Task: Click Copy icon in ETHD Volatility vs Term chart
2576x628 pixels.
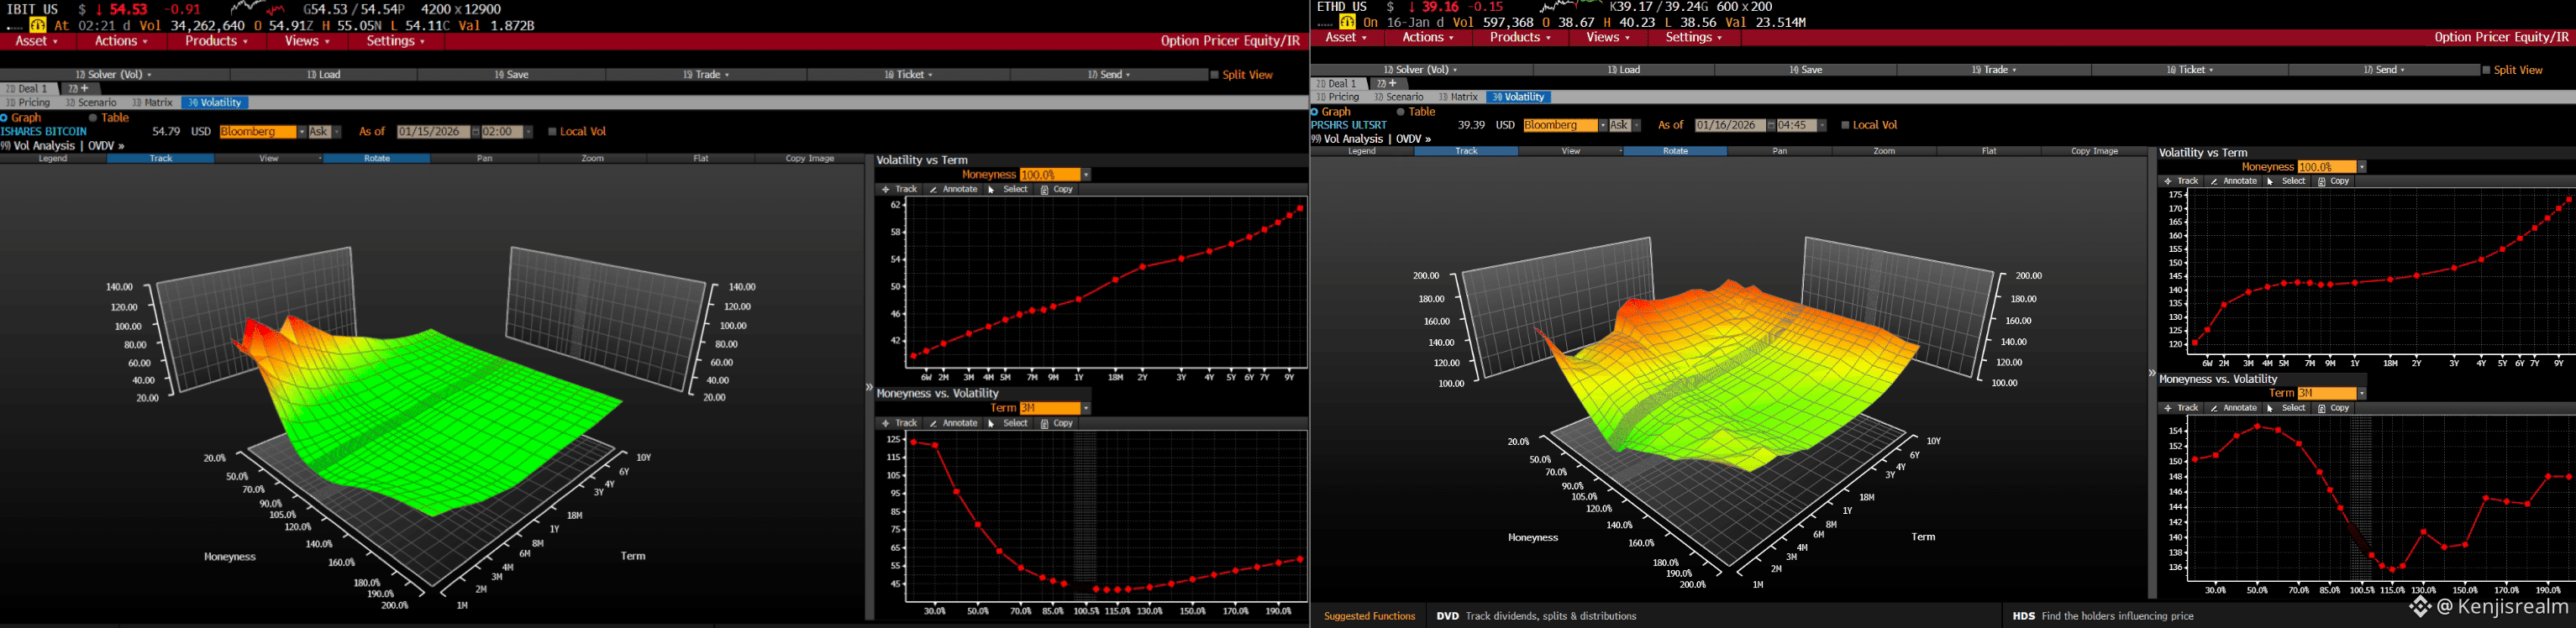Action: pyautogui.click(x=2334, y=181)
